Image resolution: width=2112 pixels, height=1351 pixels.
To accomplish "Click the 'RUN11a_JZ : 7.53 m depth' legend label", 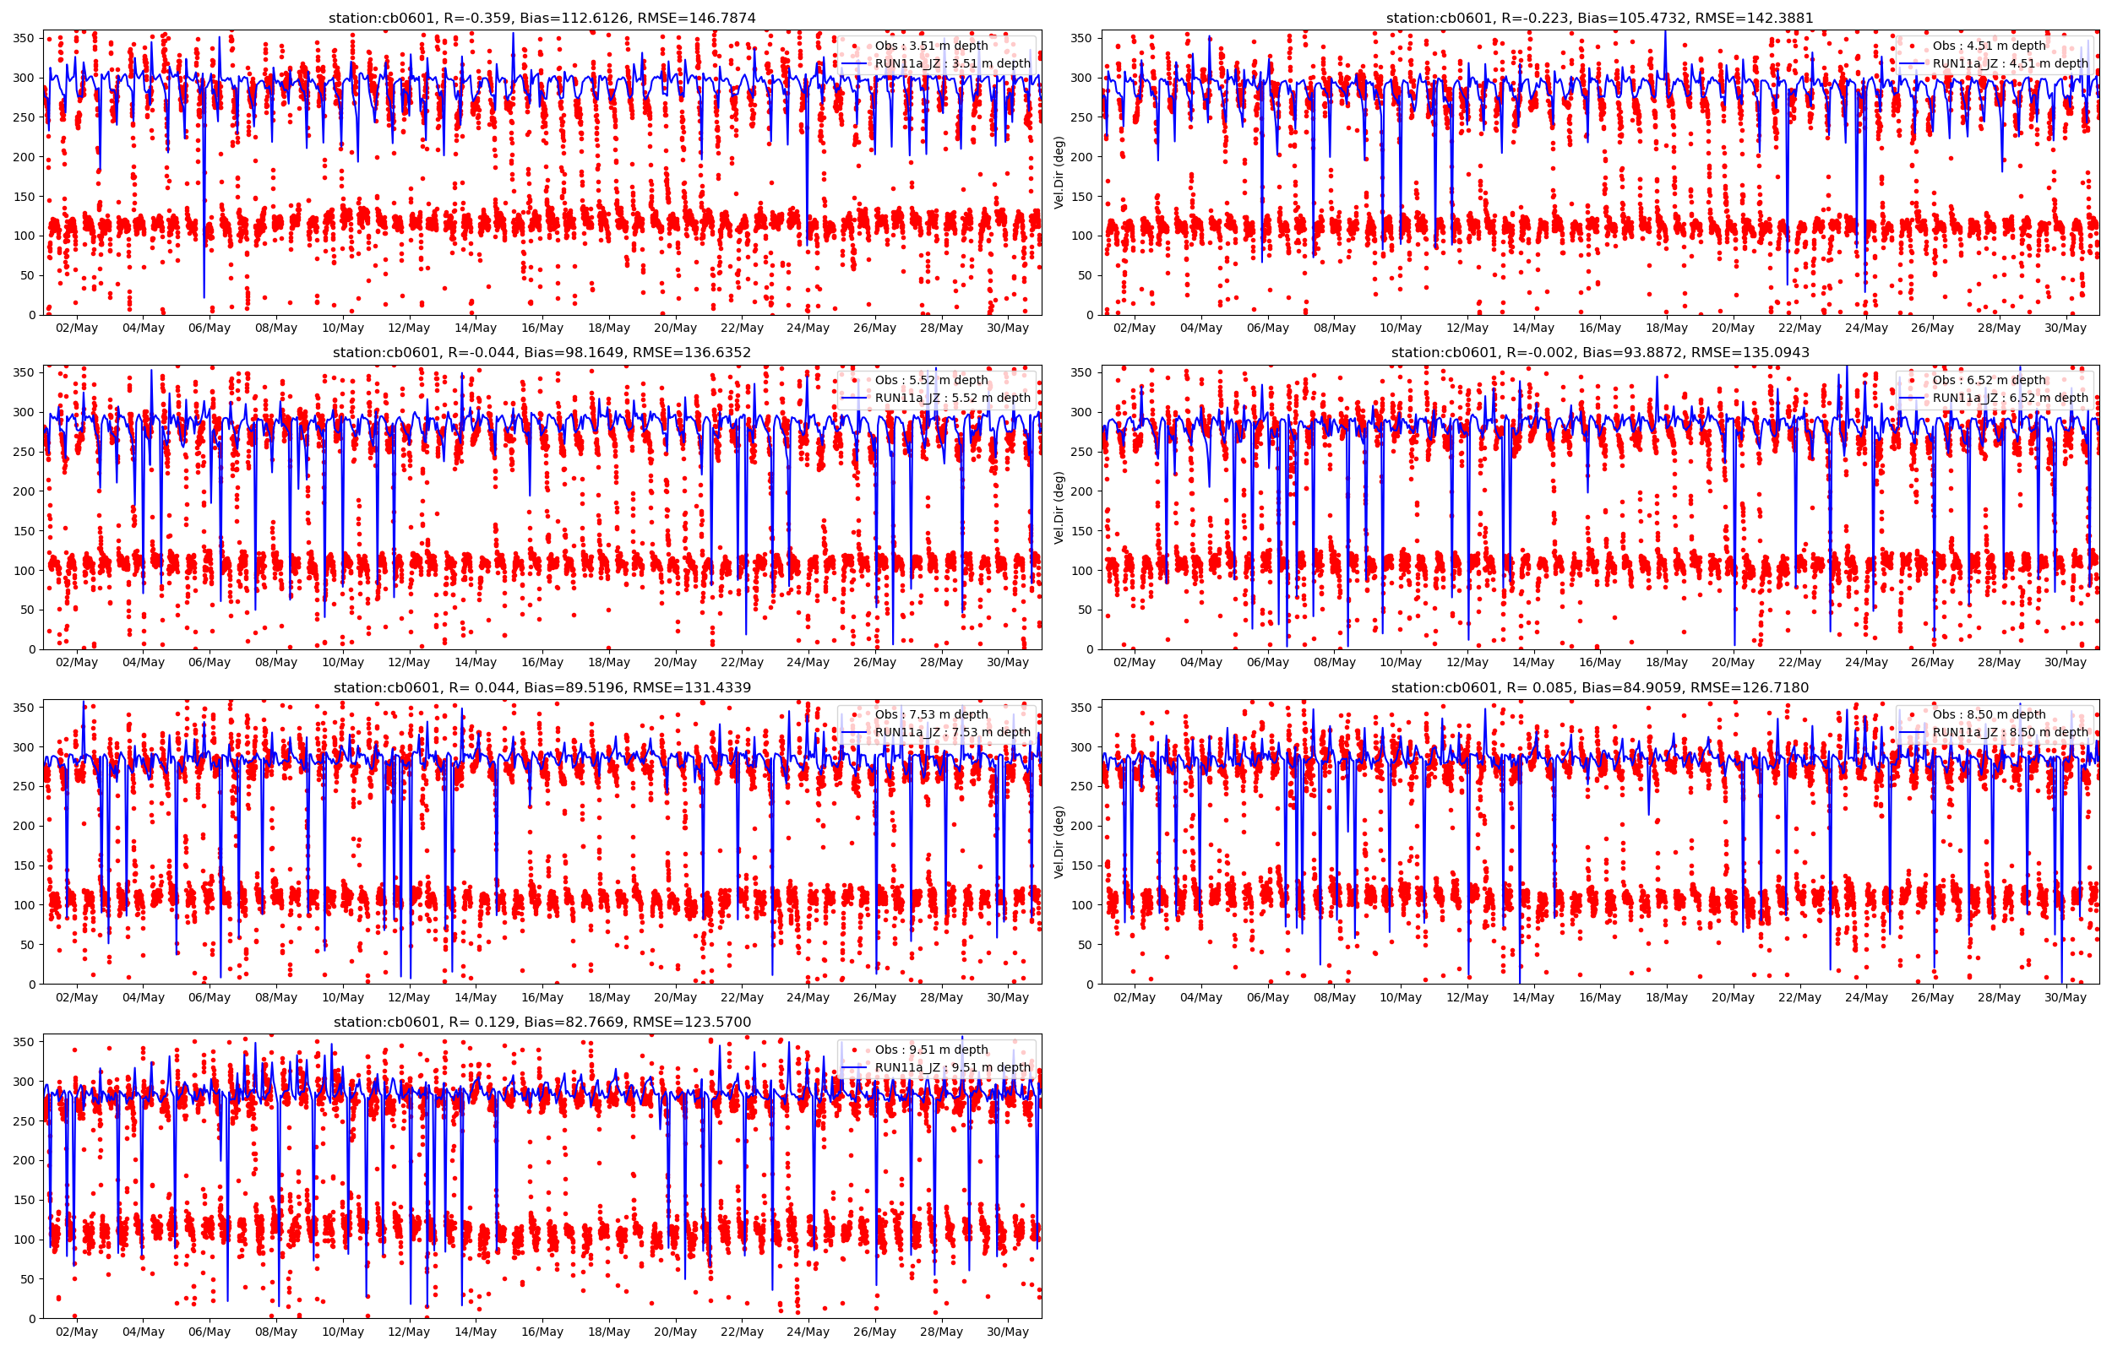I will pos(952,731).
